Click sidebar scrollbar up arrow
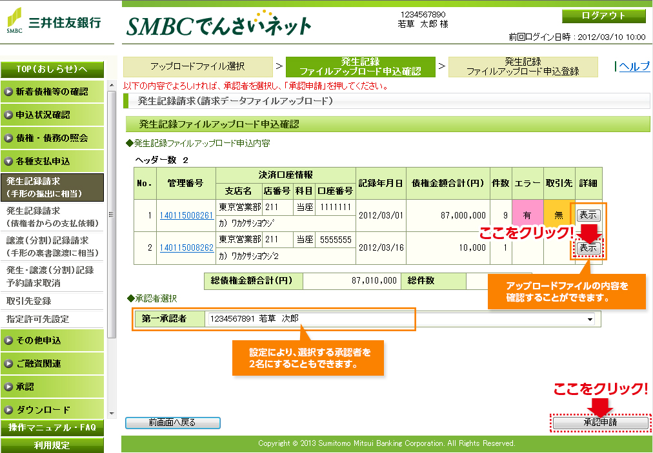Screen dimensions: 653x453 click(111, 85)
